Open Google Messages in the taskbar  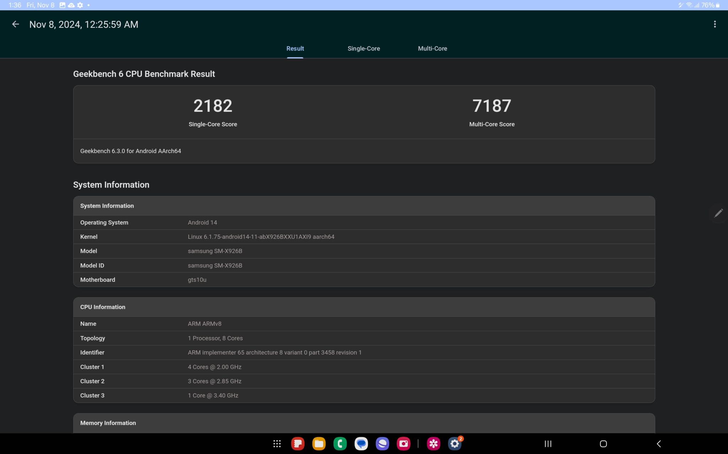[x=361, y=444]
